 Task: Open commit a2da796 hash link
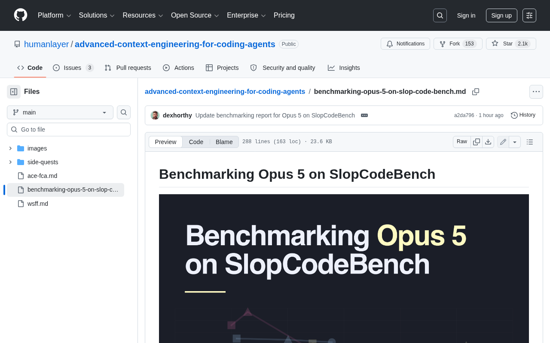(464, 115)
